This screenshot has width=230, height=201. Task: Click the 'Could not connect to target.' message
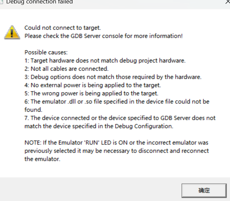63,28
